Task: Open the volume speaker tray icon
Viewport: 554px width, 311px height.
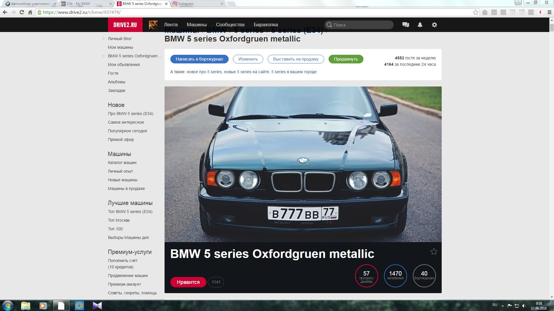Action: coord(524,306)
